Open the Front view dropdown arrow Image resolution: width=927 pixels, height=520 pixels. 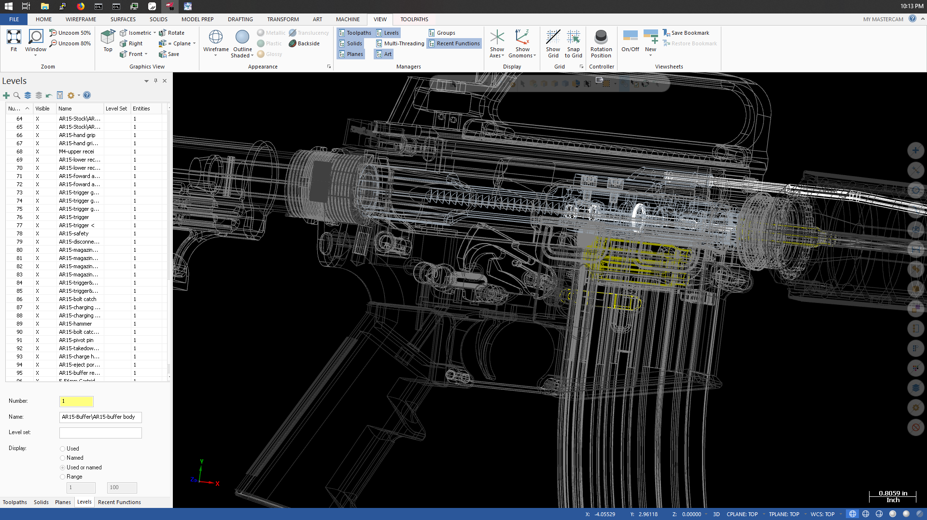(146, 54)
